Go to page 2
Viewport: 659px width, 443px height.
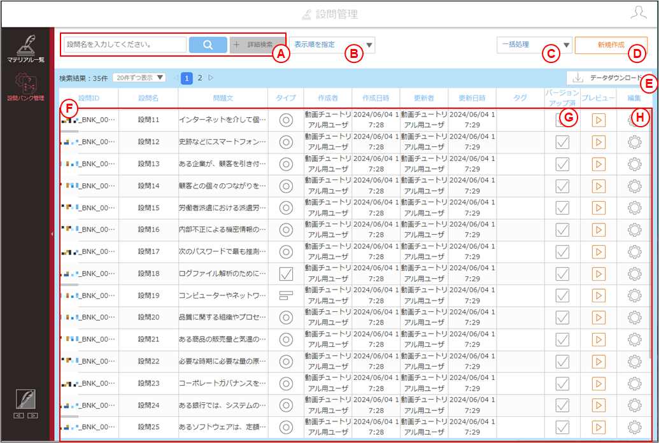(x=200, y=78)
